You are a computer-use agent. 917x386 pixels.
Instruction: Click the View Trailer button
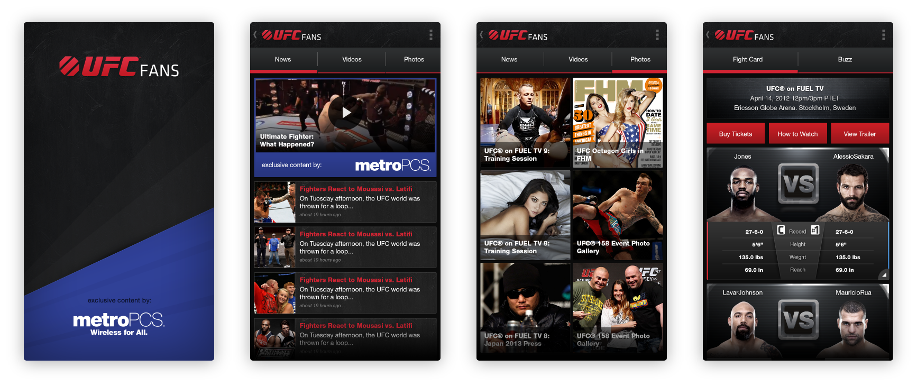coord(859,134)
